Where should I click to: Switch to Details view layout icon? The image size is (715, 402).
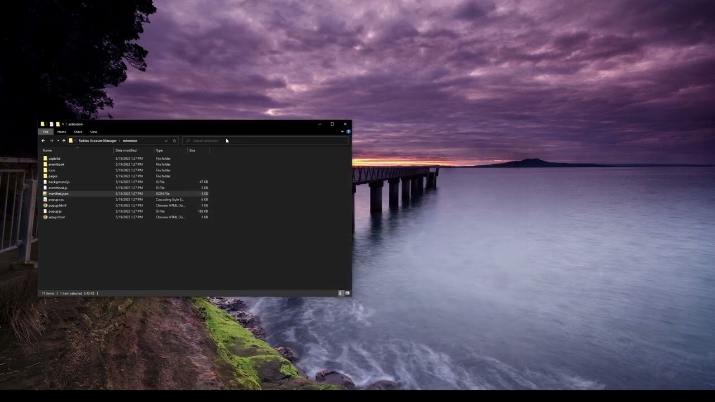[341, 293]
